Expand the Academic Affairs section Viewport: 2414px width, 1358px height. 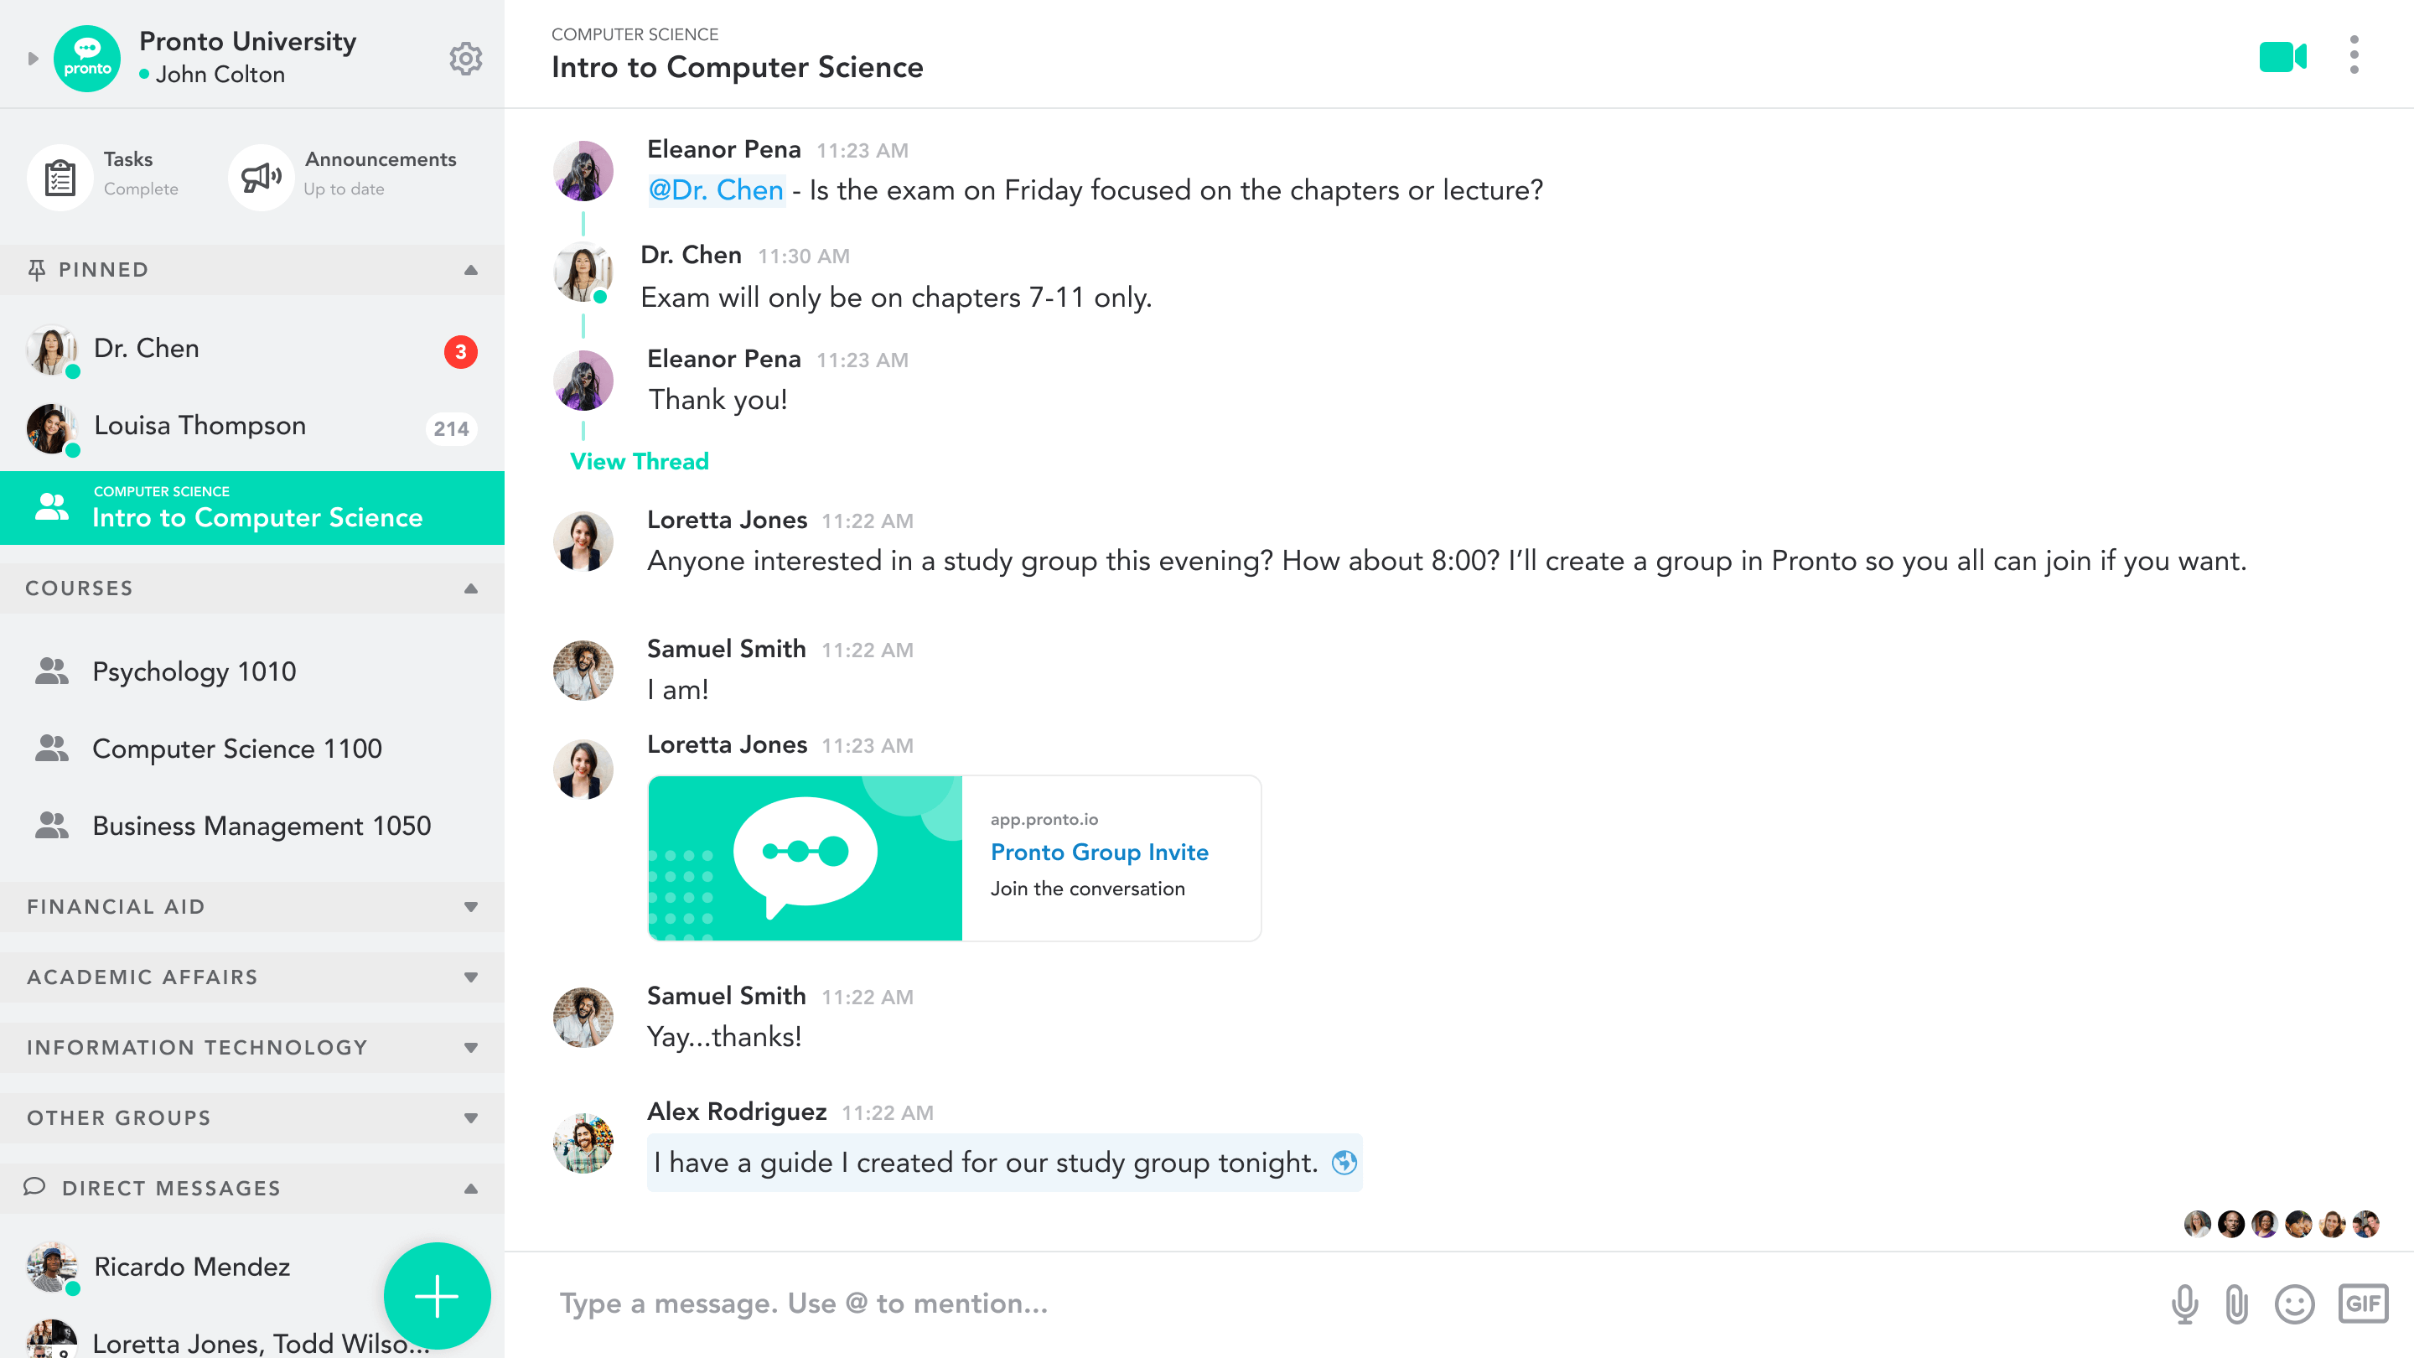[x=471, y=977]
